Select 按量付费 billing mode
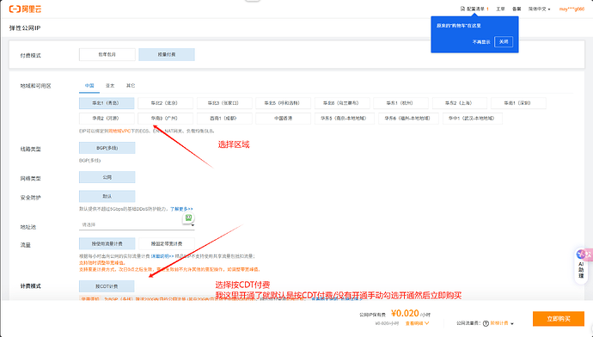Viewport: 593px width, 337px height. click(x=167, y=54)
